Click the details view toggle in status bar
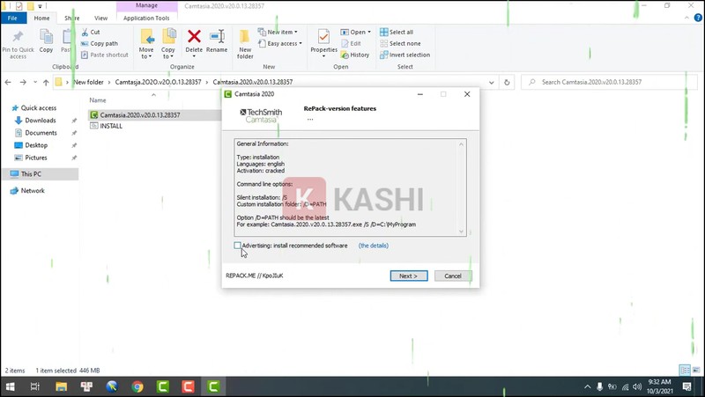This screenshot has height=397, width=705. tap(685, 371)
